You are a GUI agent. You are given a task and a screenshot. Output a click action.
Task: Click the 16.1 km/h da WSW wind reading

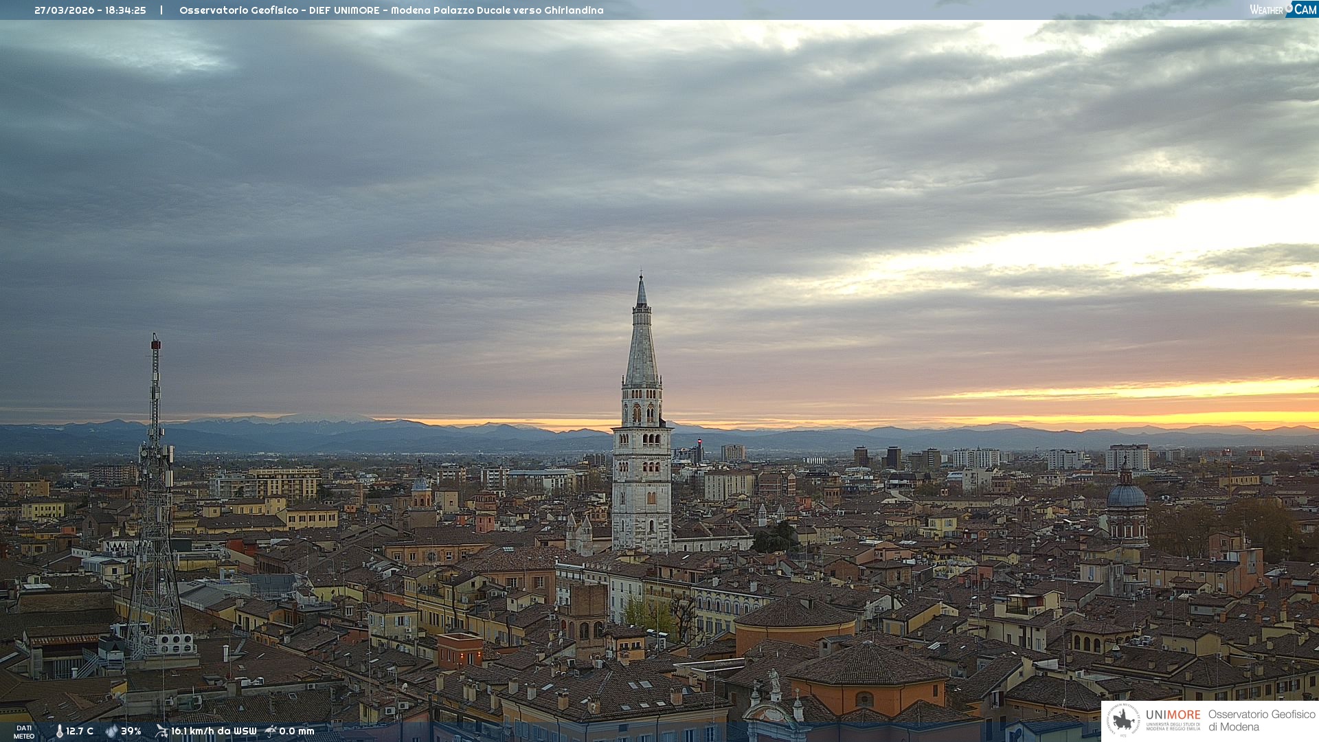[x=214, y=732]
